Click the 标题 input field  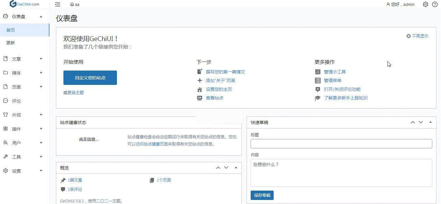tap(341, 144)
